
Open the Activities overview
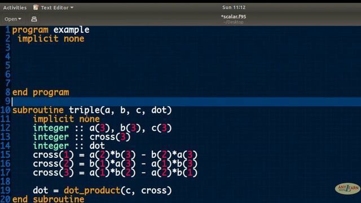click(15, 7)
